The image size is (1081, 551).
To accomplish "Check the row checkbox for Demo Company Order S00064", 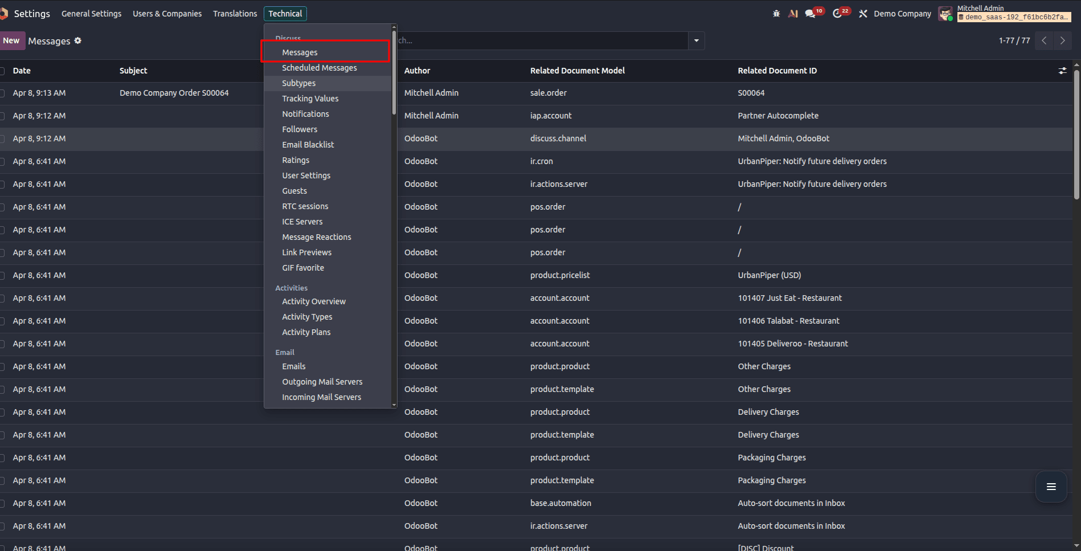I will [x=2, y=93].
